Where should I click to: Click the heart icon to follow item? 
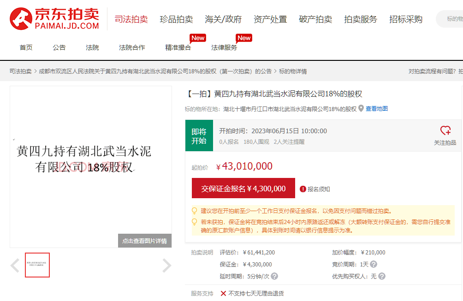coord(445,130)
